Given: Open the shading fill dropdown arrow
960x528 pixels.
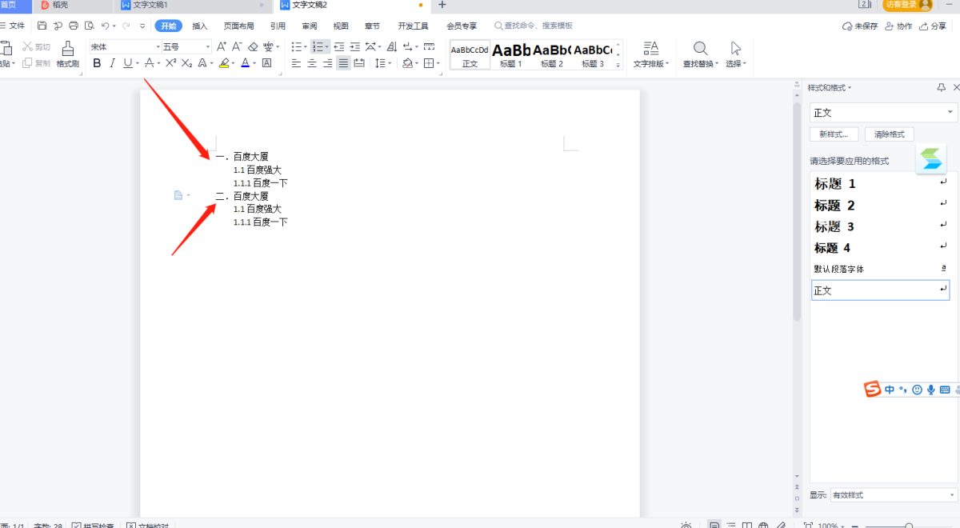Looking at the screenshot, I should click(x=417, y=63).
